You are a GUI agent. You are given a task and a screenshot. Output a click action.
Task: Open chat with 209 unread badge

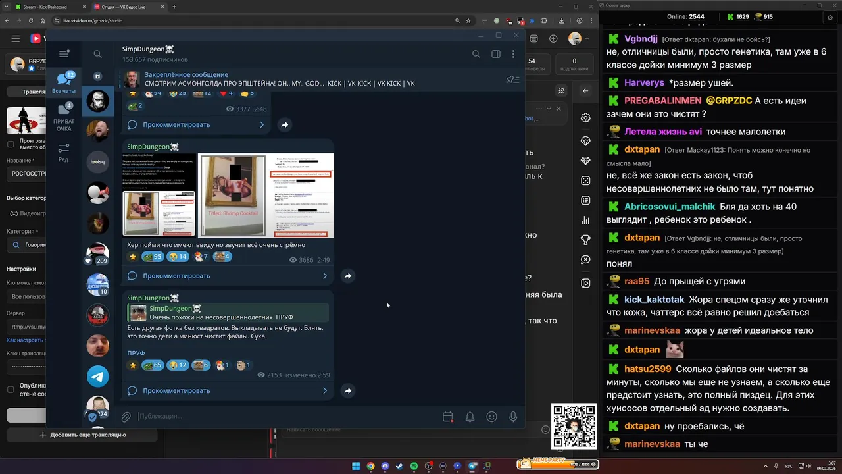coord(98,253)
